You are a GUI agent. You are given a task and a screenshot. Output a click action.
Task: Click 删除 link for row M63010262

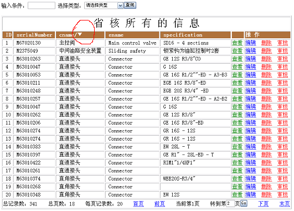click(266, 115)
